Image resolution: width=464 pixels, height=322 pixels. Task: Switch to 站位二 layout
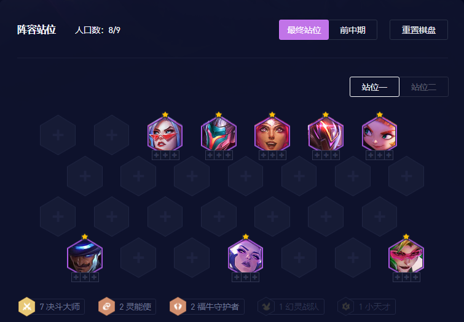point(424,87)
